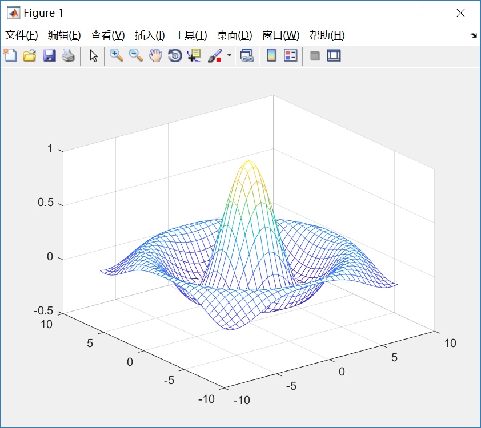The image size is (481, 428).
Task: Enable the Rotate 3D tool
Action: coord(174,55)
